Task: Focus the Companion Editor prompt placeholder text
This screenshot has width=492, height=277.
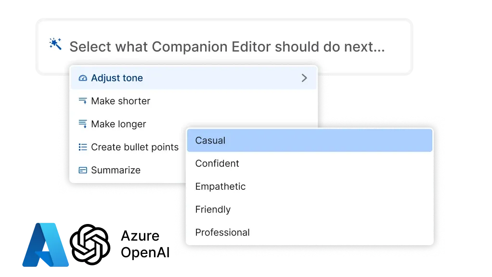Action: coord(227,47)
